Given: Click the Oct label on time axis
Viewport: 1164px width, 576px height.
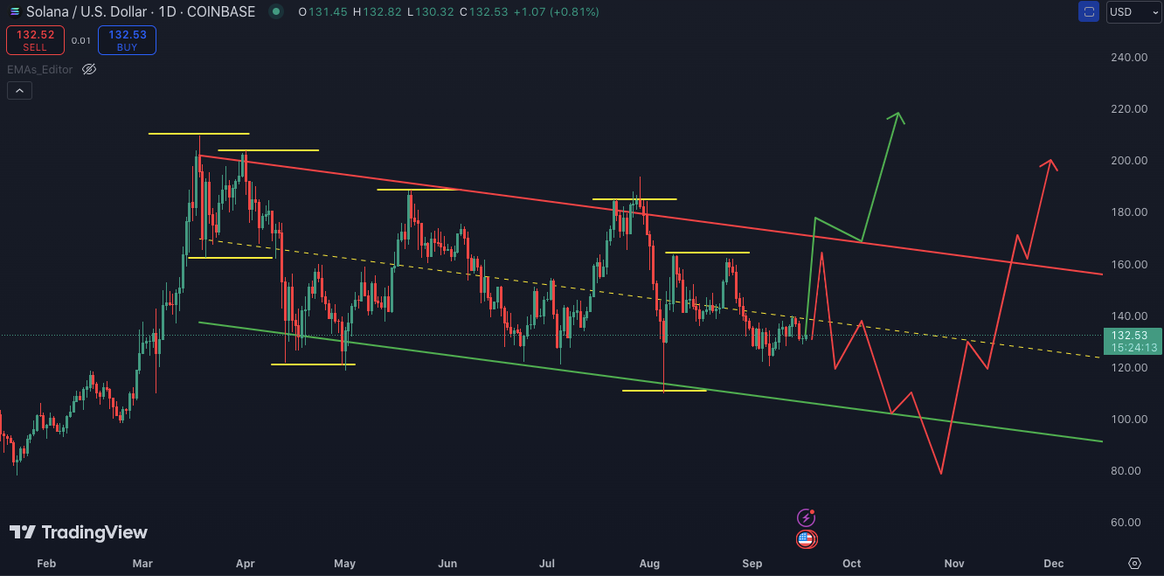Looking at the screenshot, I should coord(852,563).
